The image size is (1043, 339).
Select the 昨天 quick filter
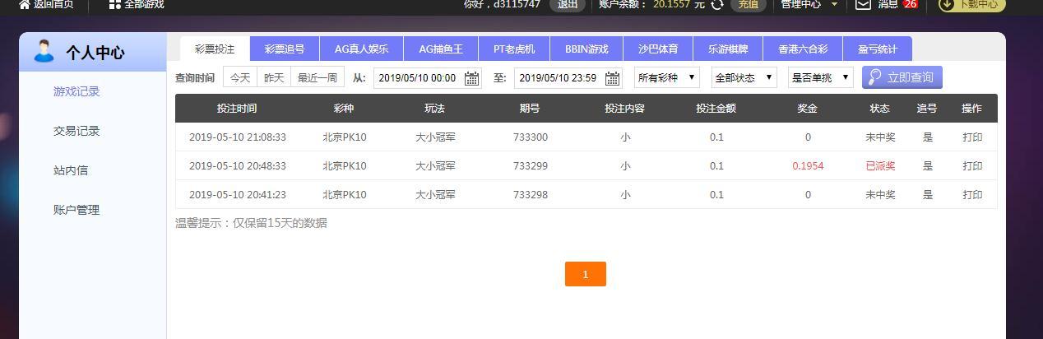[274, 77]
